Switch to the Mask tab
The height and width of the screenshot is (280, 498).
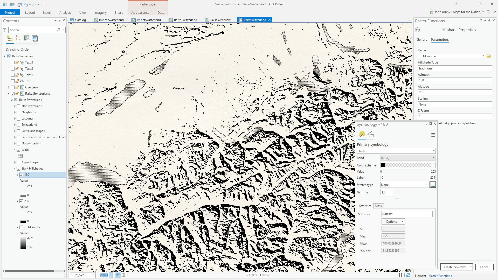pos(378,206)
